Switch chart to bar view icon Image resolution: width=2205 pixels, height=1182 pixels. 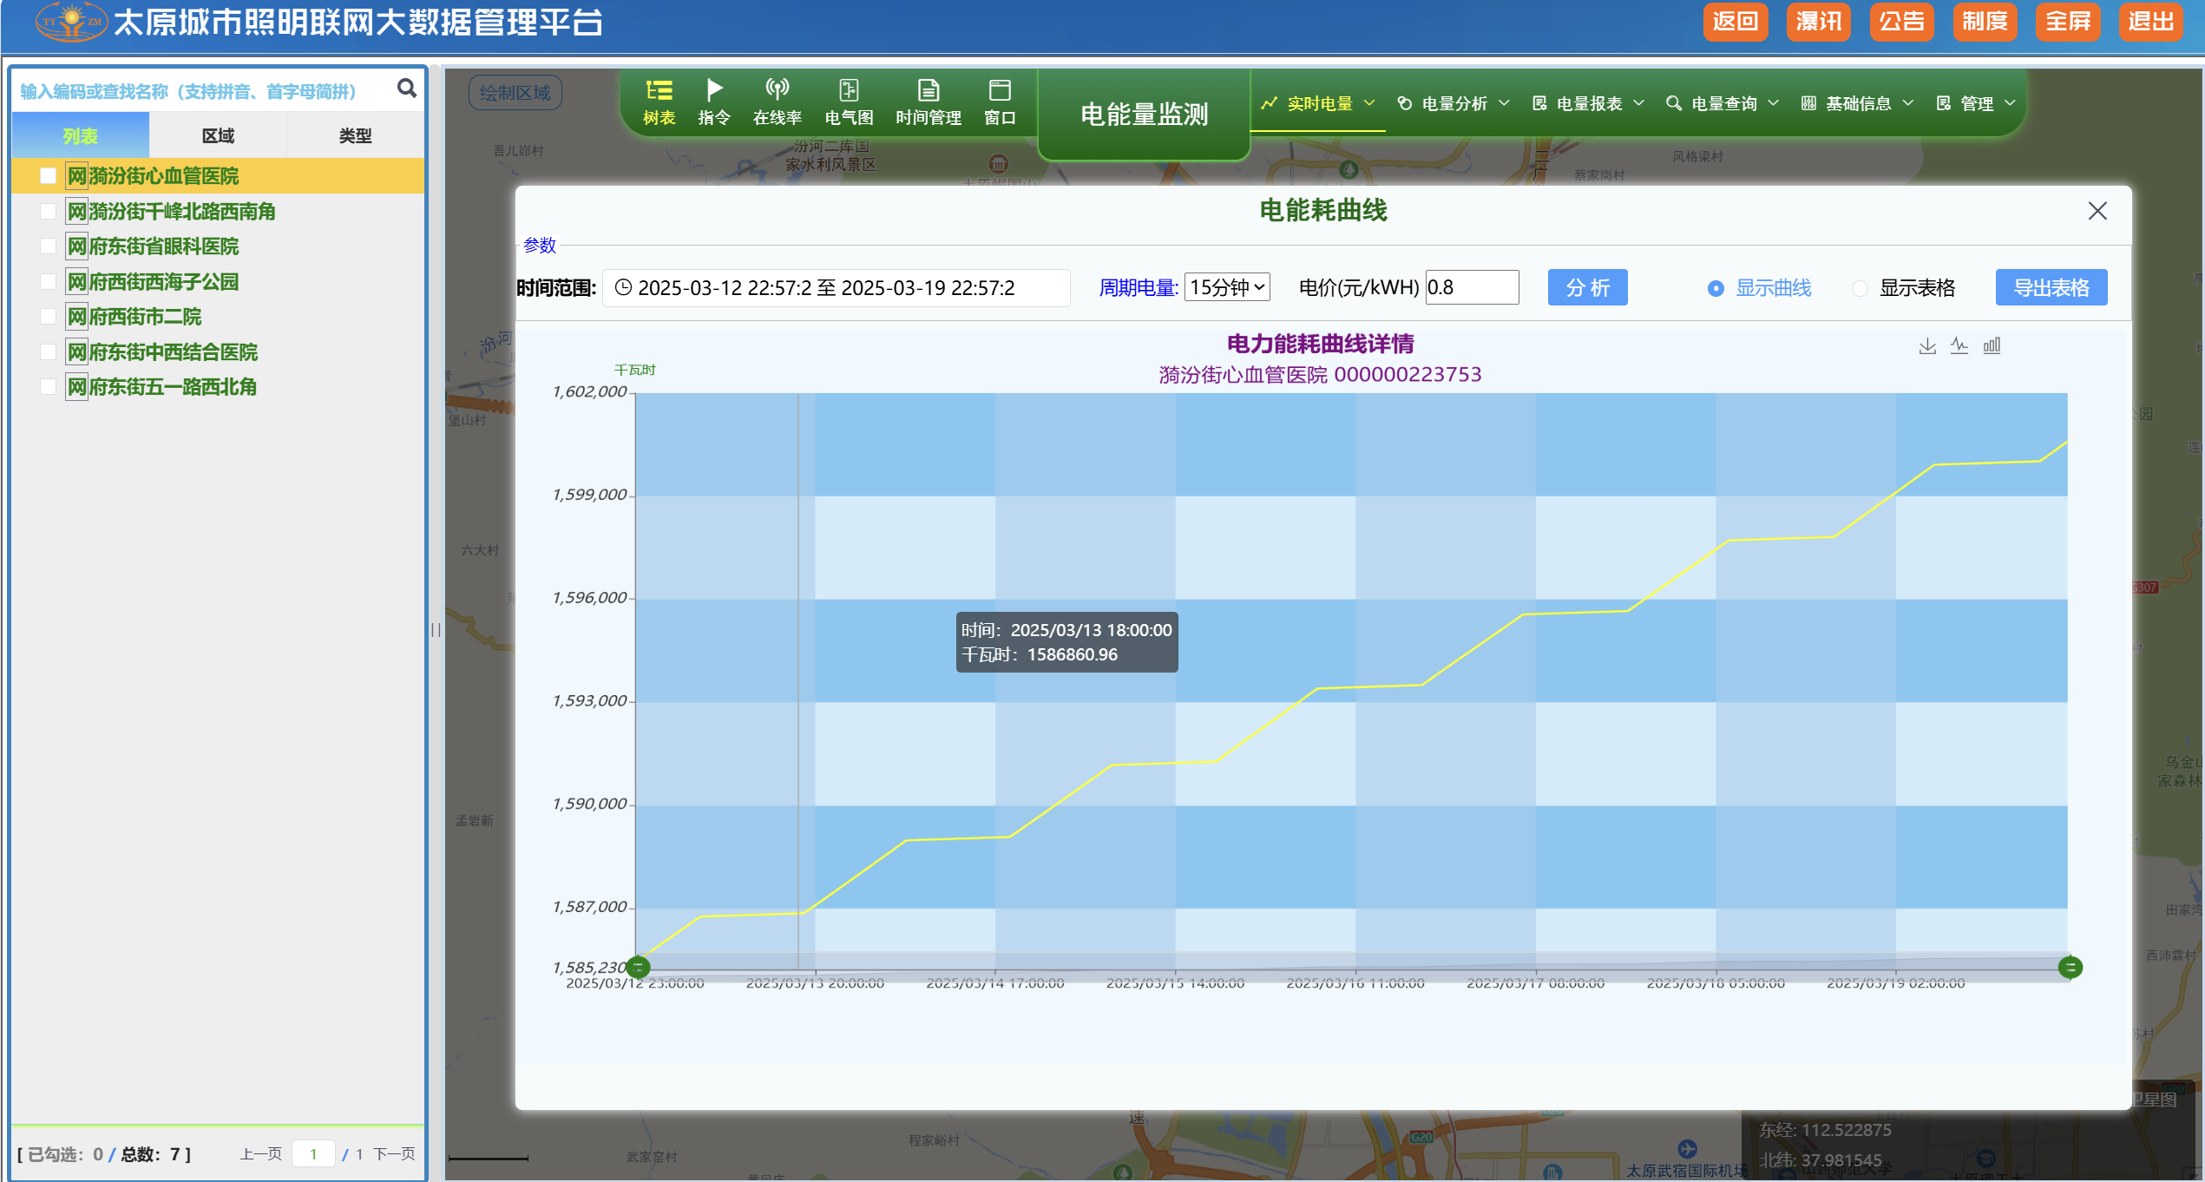pos(1992,345)
